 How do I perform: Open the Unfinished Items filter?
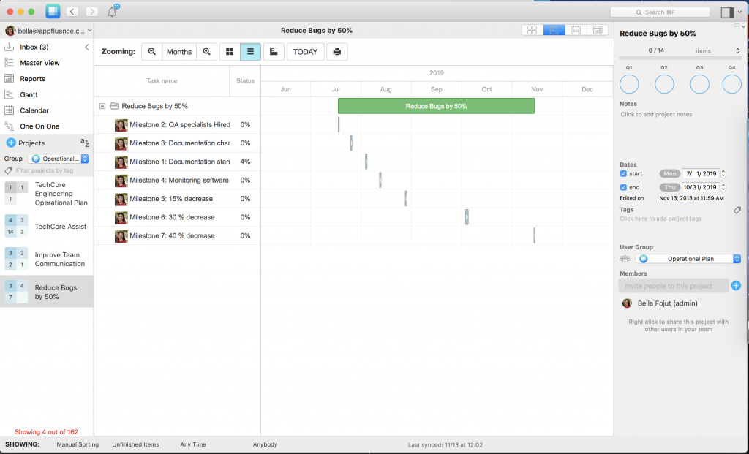click(137, 444)
